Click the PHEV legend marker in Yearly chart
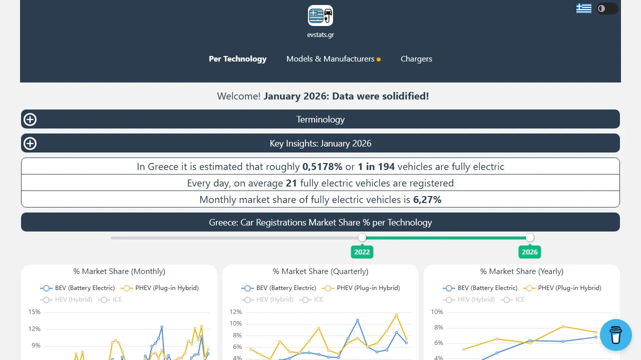 click(x=530, y=288)
